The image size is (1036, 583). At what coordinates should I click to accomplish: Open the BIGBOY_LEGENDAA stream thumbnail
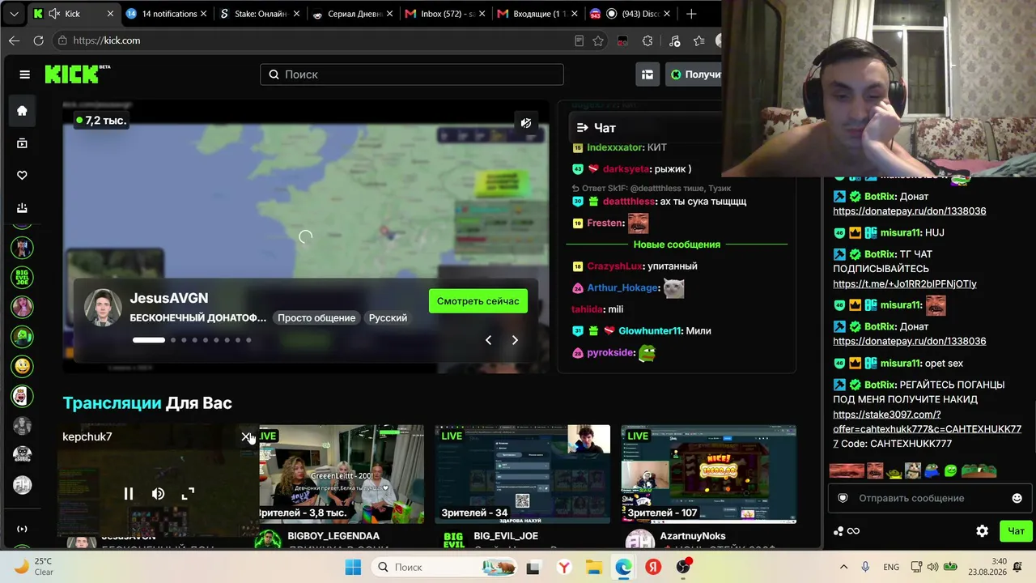341,474
